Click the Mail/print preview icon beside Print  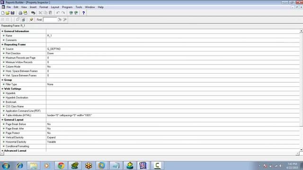click(x=25, y=13)
